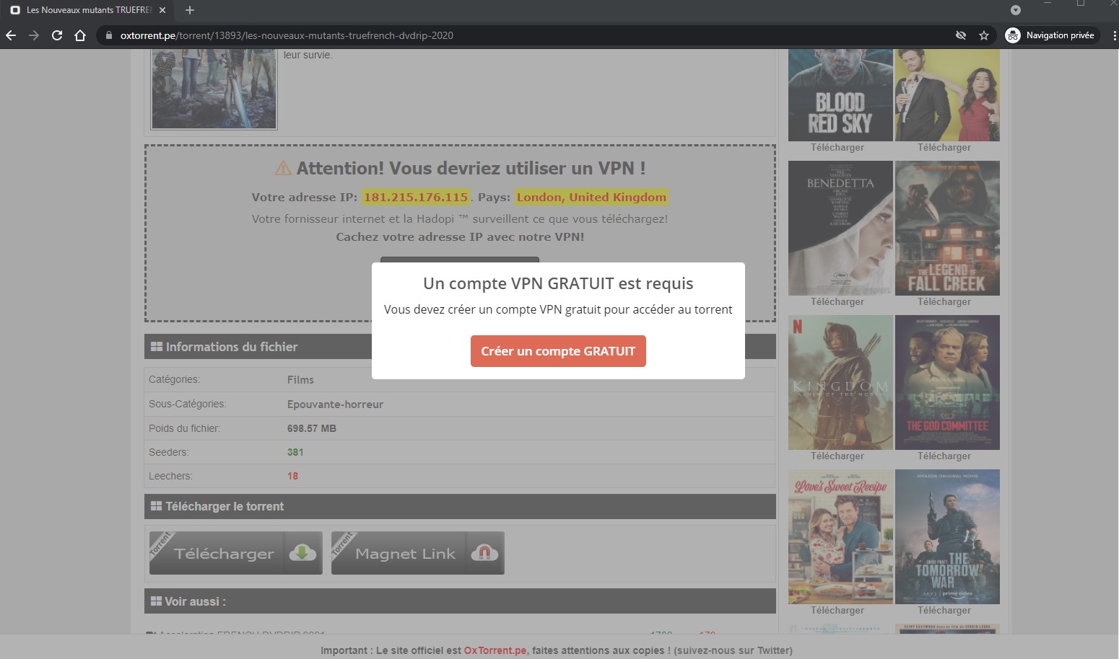Close the Les Nouveaux mutants tab

coord(162,10)
